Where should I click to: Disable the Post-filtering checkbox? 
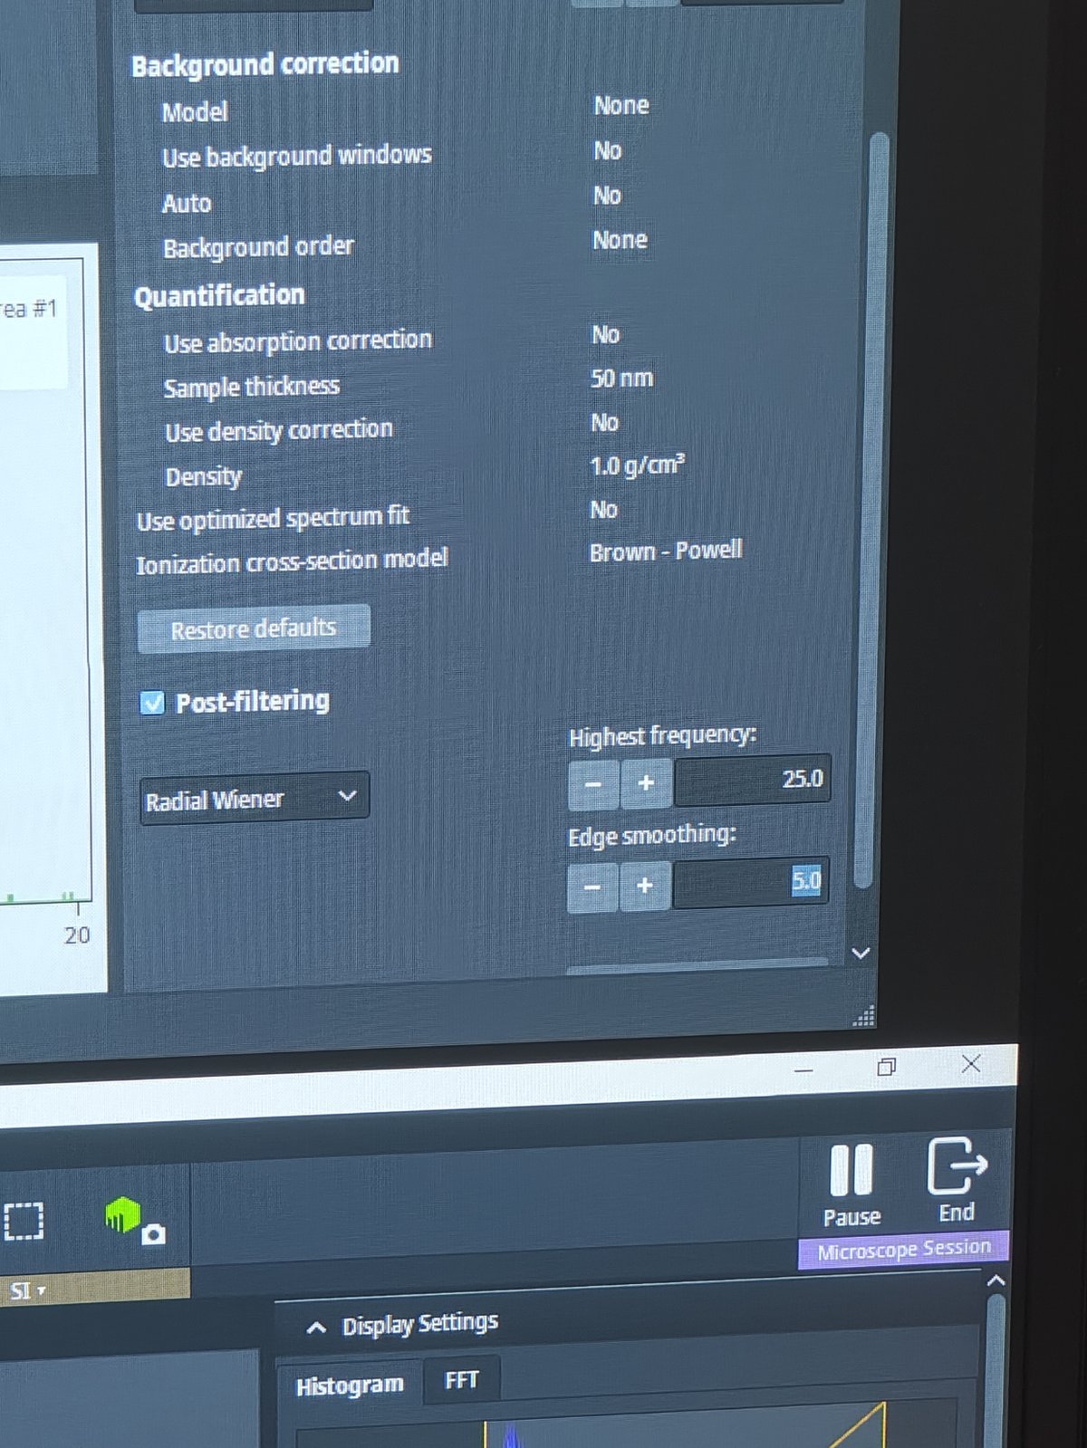(152, 703)
